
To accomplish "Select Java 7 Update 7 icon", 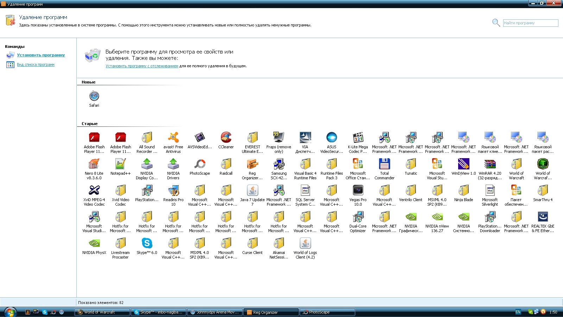I will pos(252,190).
